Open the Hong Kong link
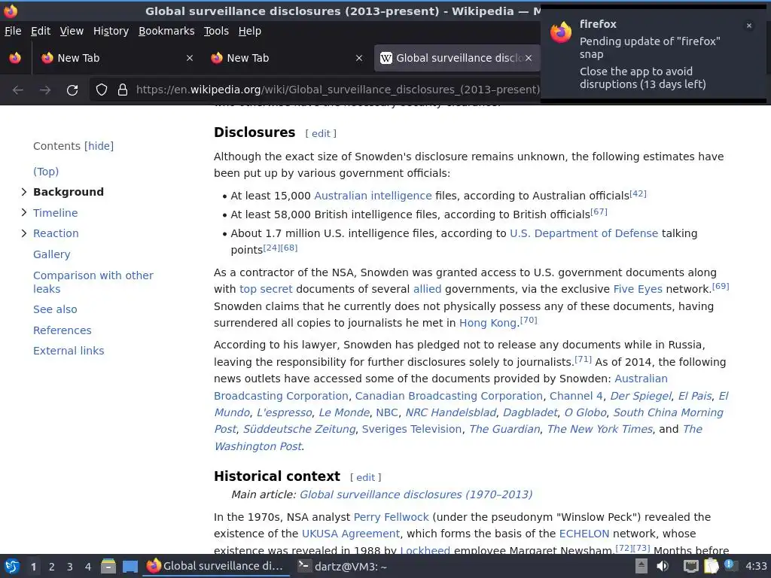This screenshot has width=771, height=578. pyautogui.click(x=488, y=323)
